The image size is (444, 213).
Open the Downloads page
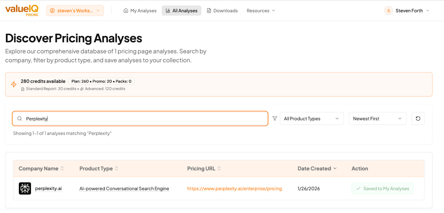(222, 11)
